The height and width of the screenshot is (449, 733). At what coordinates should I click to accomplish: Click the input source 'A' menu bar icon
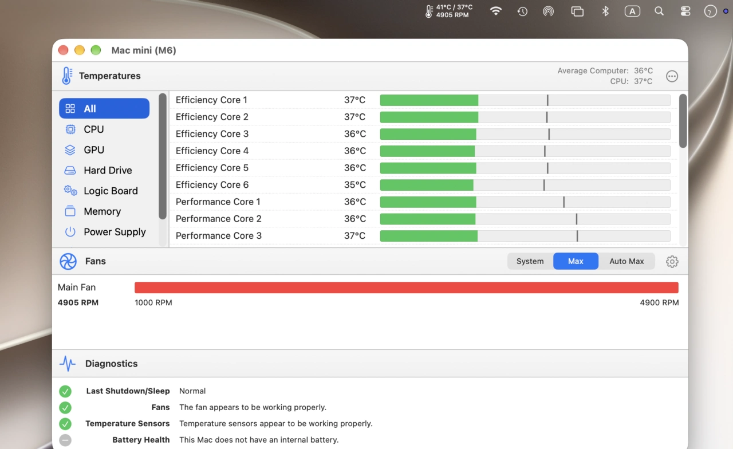click(x=632, y=11)
